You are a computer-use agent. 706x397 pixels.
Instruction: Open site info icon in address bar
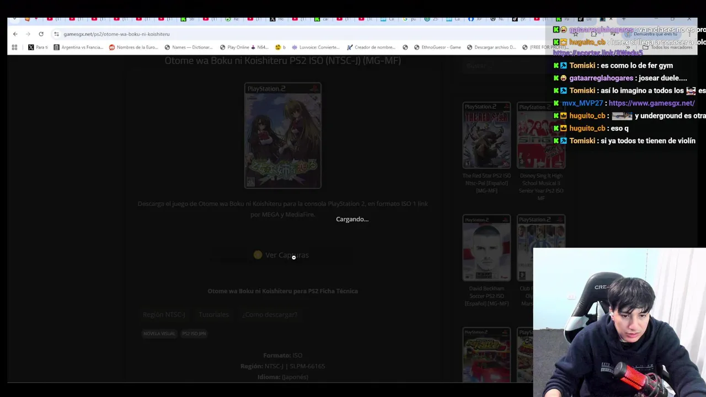(x=56, y=34)
